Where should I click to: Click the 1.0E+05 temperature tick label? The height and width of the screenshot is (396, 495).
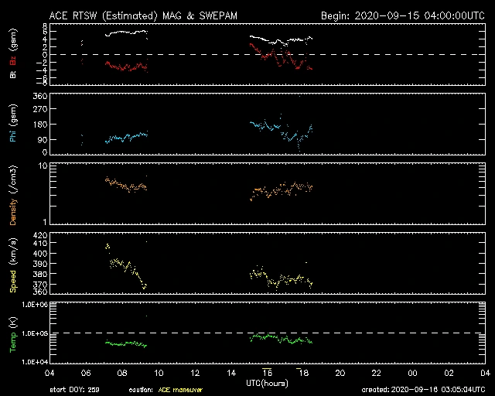(x=35, y=333)
